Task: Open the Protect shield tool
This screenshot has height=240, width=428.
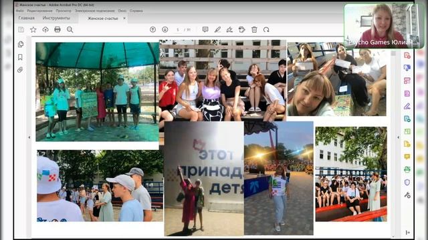Action: pyautogui.click(x=407, y=182)
